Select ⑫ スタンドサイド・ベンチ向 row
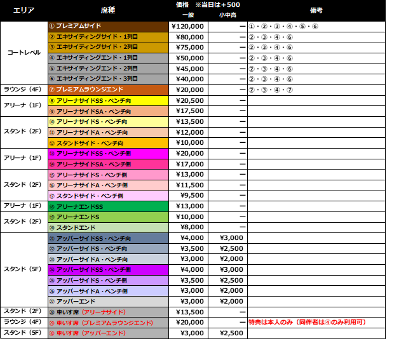Viewport: 413px width, 355px height. click(108, 143)
